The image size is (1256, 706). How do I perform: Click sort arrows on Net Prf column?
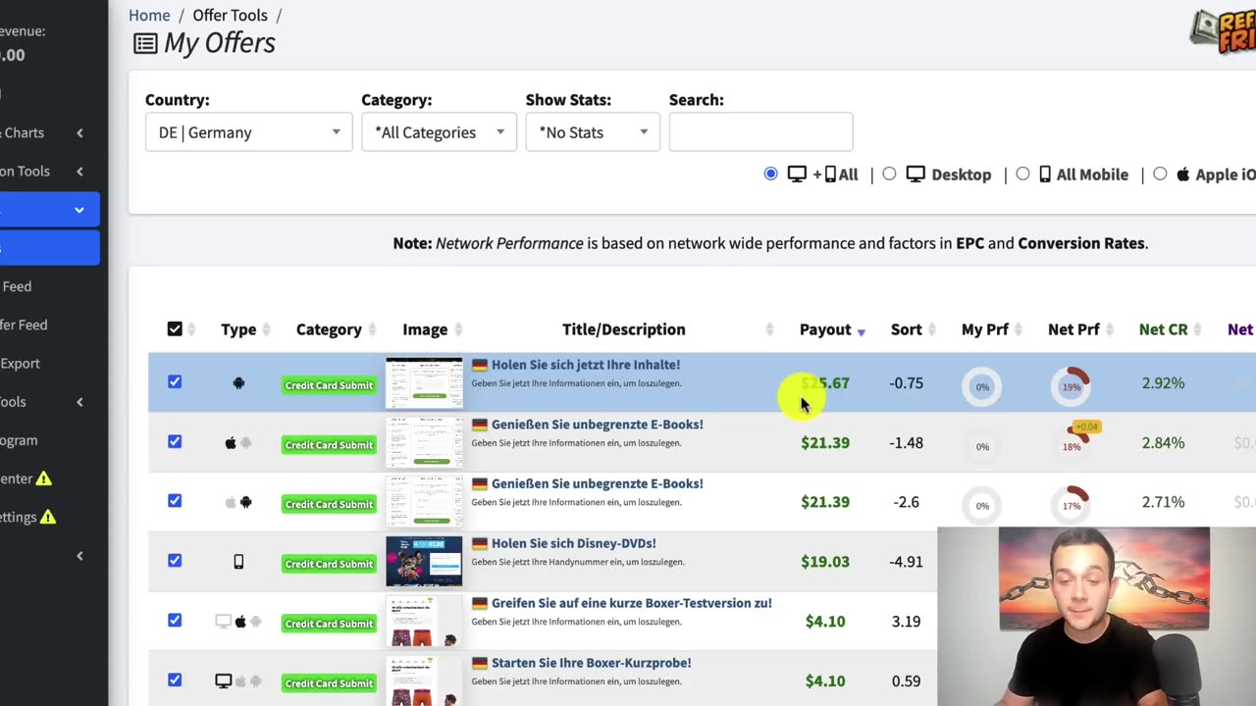tap(1110, 330)
